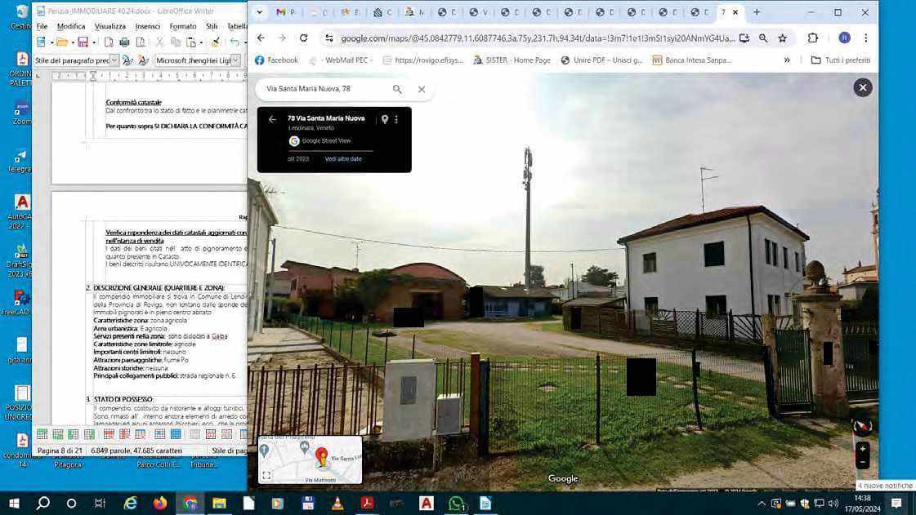Open the Facebook bookmark

coord(276,60)
